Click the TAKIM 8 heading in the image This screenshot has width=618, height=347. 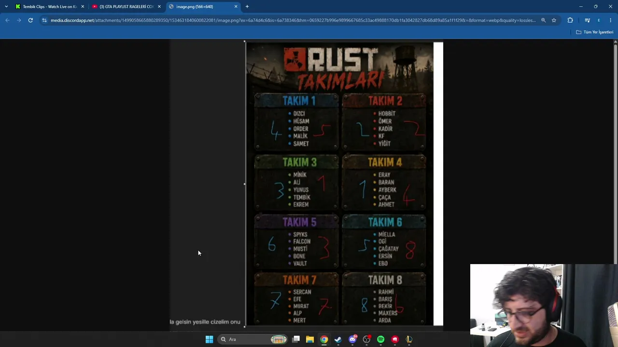pos(385,280)
